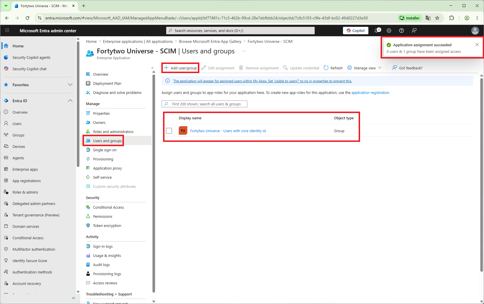Open the Entra portal waffle menu
484x304 pixels.
coord(7,31)
